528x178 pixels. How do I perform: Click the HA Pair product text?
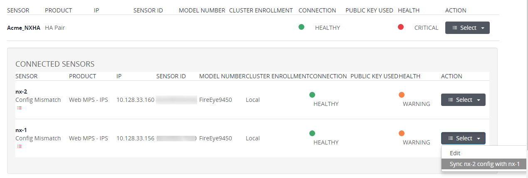click(x=55, y=28)
